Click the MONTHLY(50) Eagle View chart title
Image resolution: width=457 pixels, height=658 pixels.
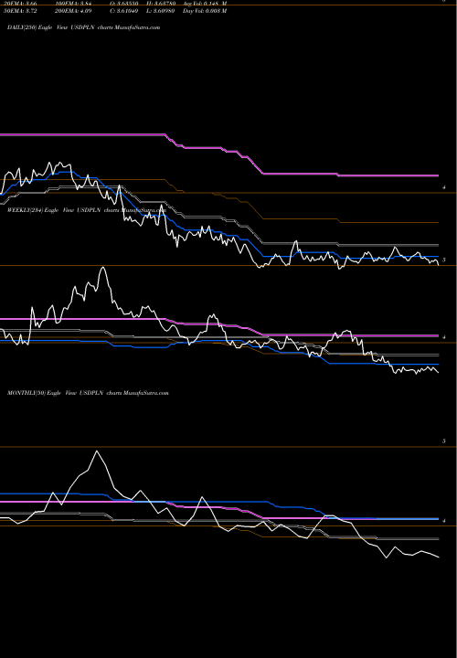88,393
